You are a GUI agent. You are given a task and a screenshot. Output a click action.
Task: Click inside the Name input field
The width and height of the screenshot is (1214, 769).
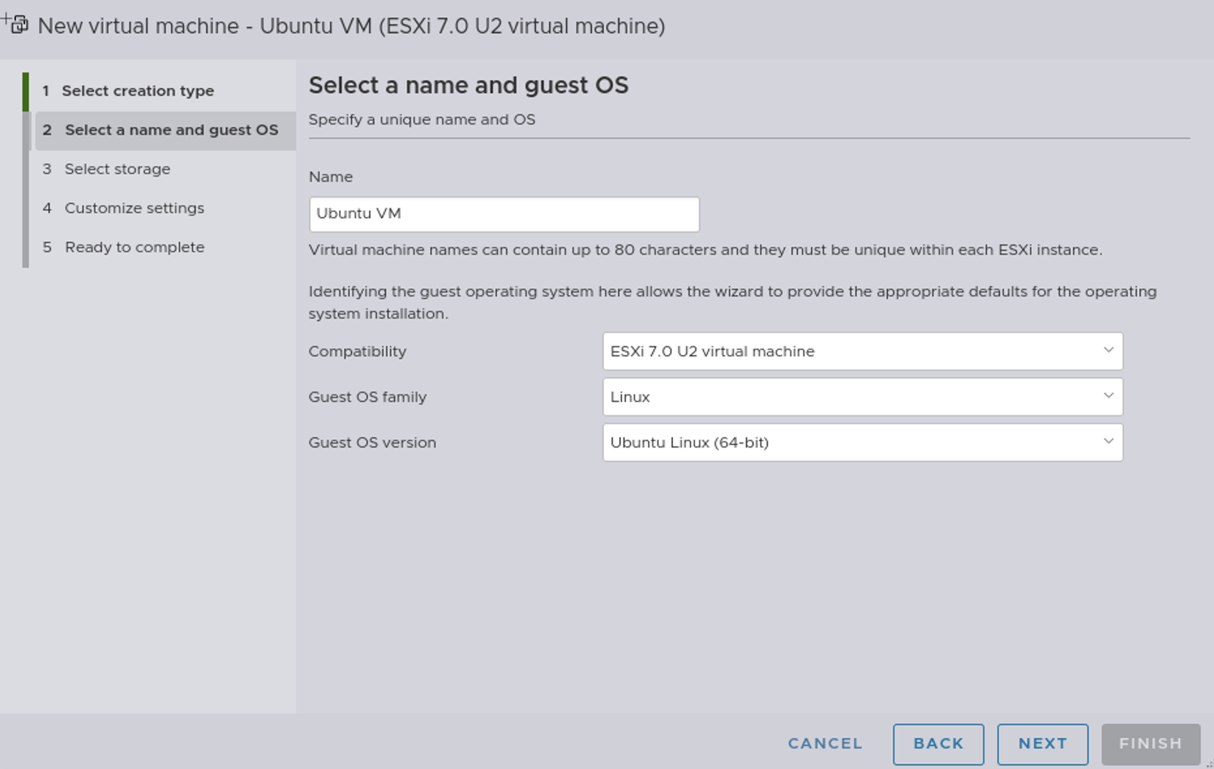click(x=504, y=214)
